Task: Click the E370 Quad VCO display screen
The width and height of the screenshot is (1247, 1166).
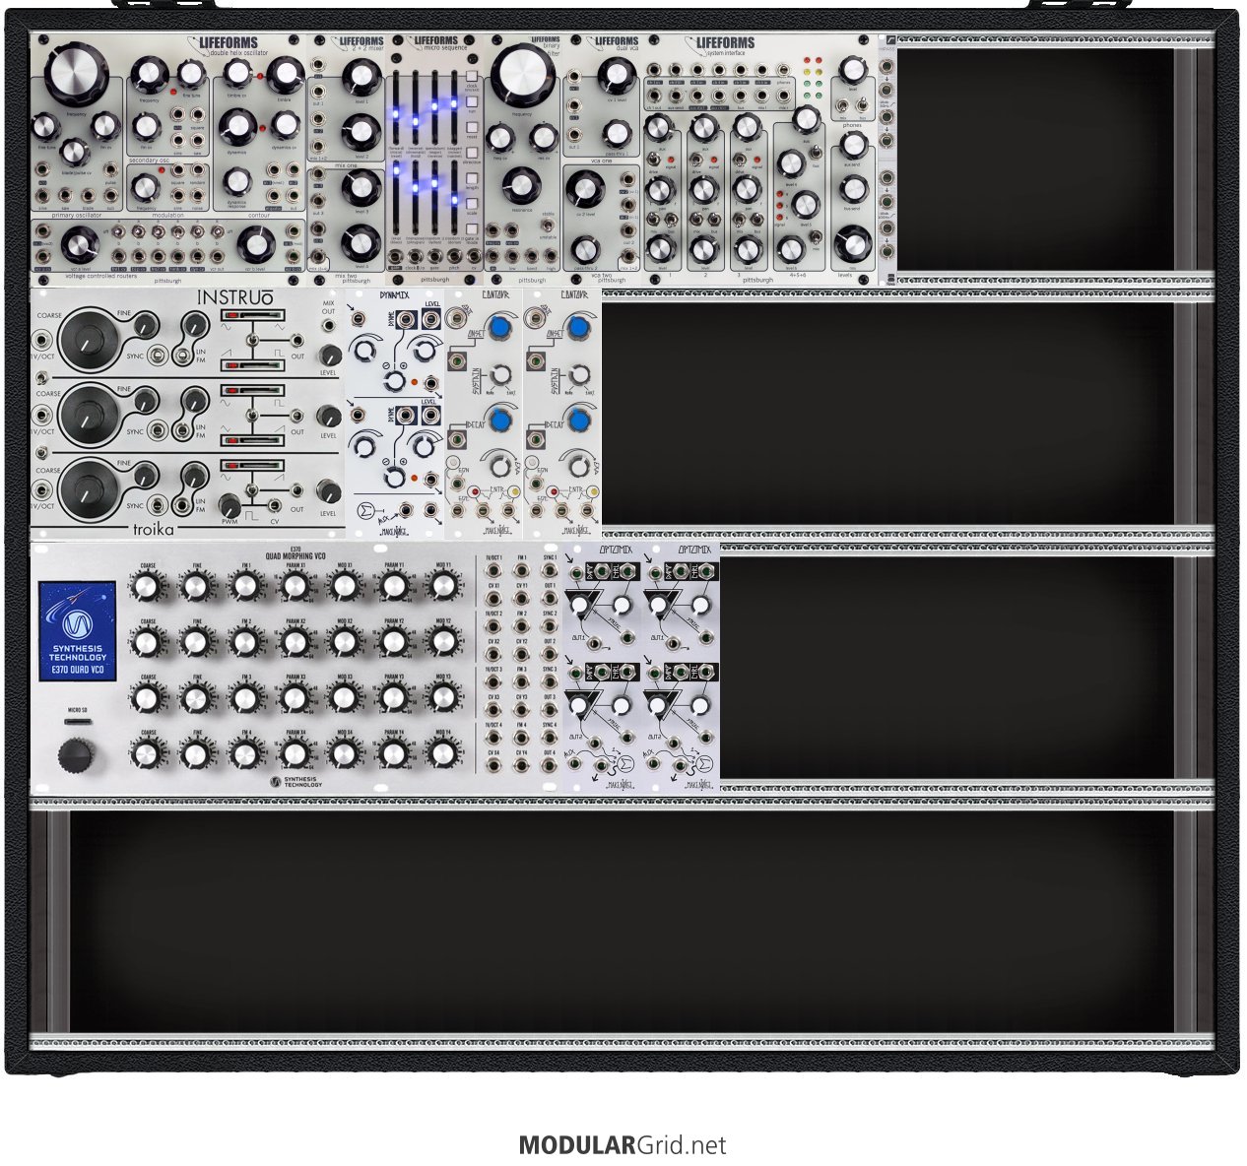Action: click(x=77, y=630)
